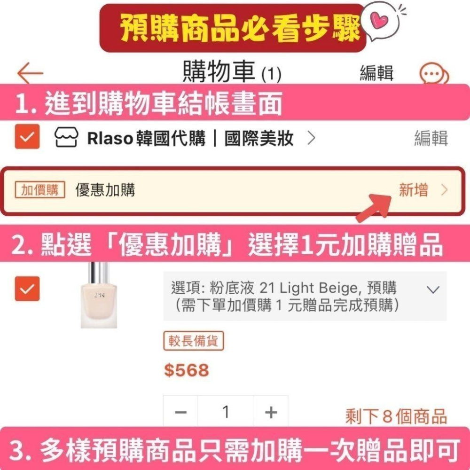Open the chat bubble messages icon
The image size is (470, 470).
pos(434,73)
